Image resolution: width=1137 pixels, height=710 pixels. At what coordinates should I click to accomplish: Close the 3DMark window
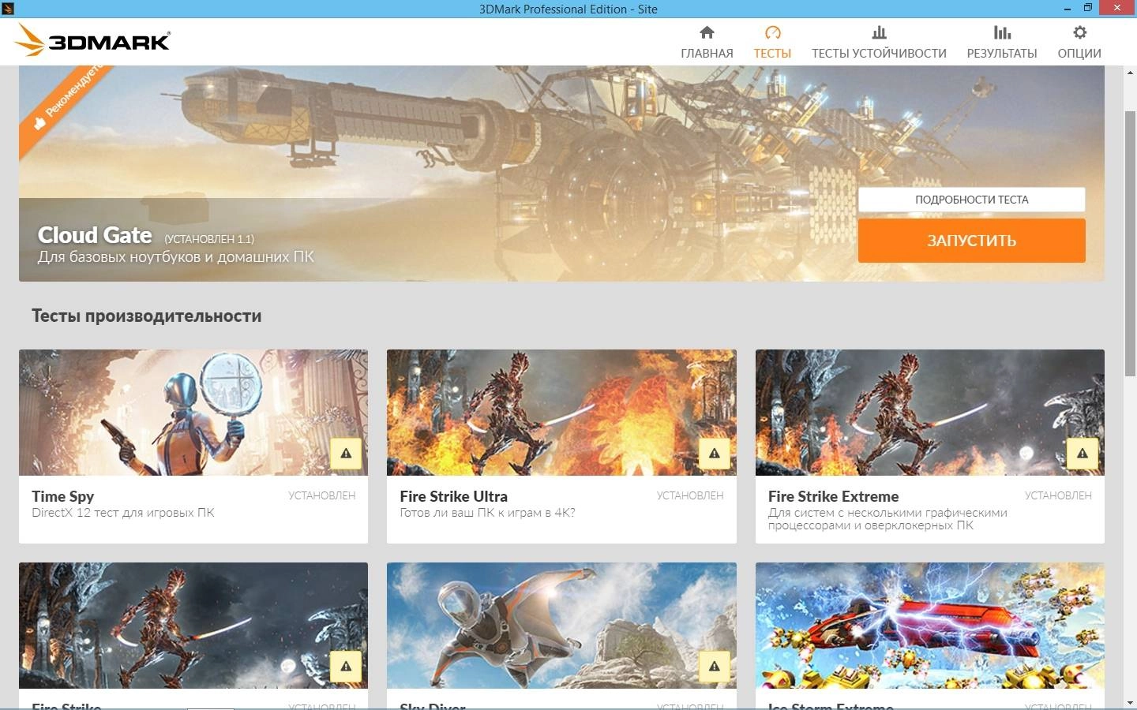pos(1117,9)
